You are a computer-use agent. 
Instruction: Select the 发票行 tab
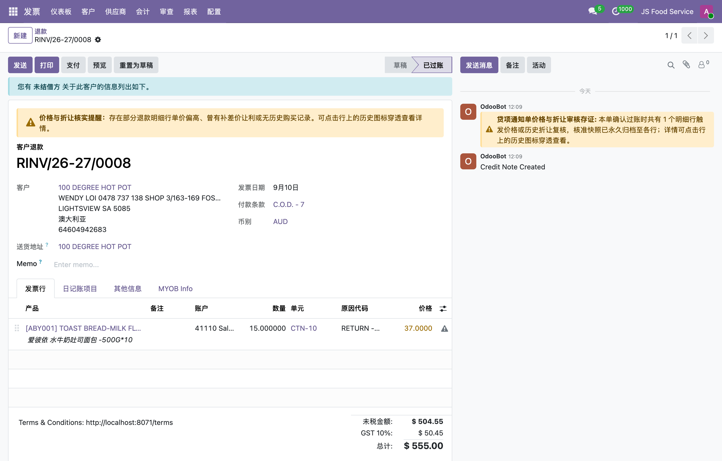coord(35,289)
